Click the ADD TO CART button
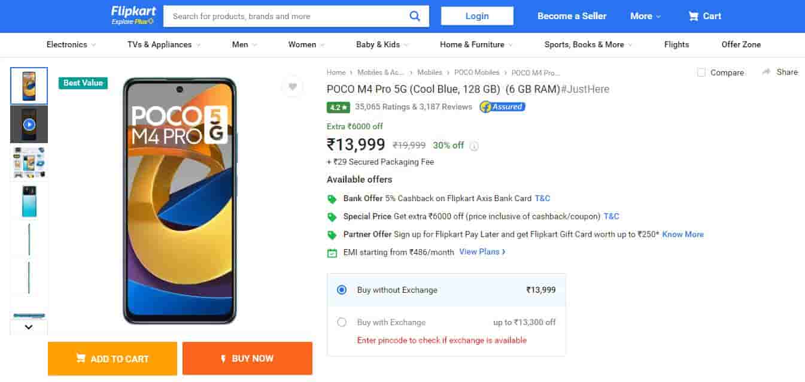Image resolution: width=805 pixels, height=382 pixels. point(112,358)
